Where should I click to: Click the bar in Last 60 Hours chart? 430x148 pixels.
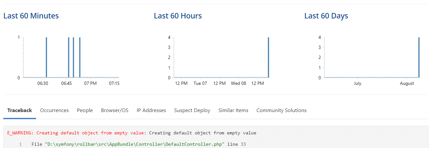point(268,57)
